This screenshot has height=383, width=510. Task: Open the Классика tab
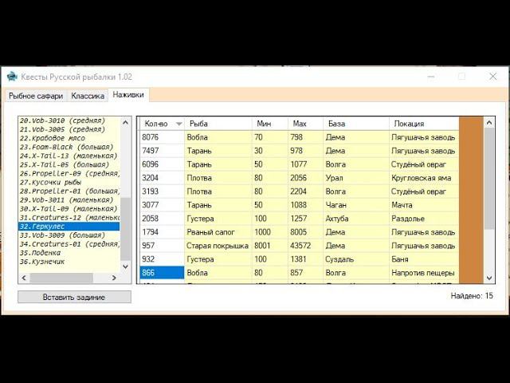[x=88, y=96]
